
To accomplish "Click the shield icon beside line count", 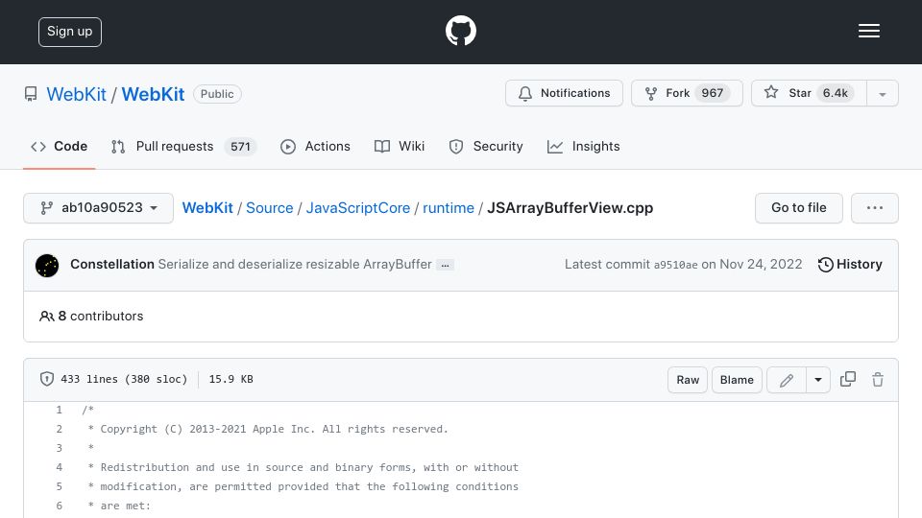I will click(46, 379).
